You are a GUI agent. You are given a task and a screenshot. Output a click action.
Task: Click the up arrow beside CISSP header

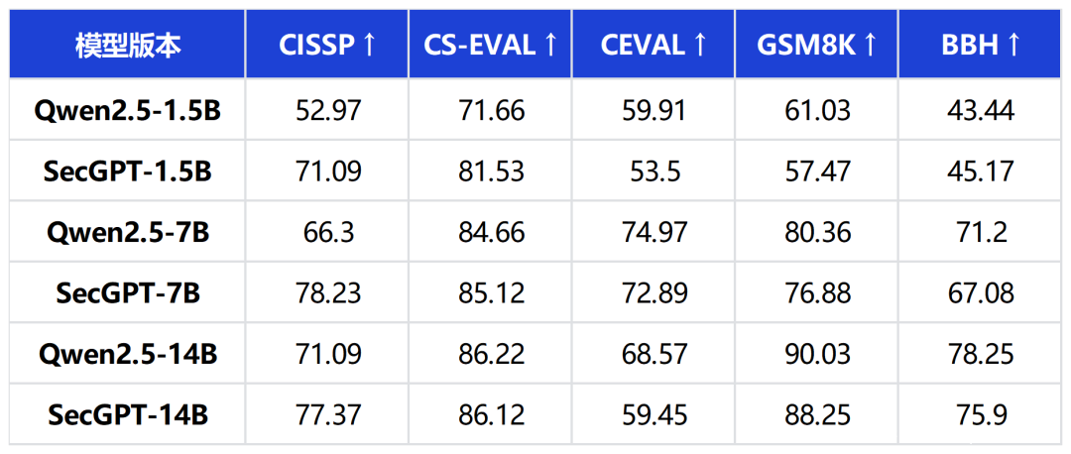[369, 45]
